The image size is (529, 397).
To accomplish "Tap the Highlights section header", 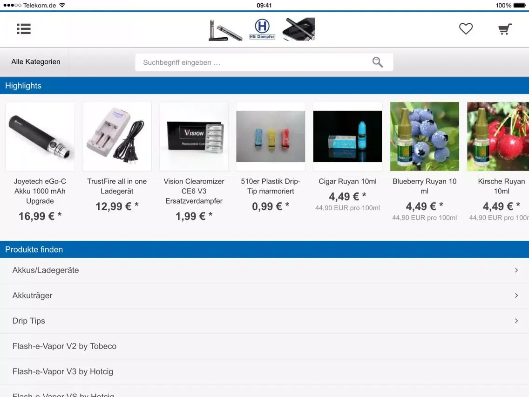I will (264, 86).
